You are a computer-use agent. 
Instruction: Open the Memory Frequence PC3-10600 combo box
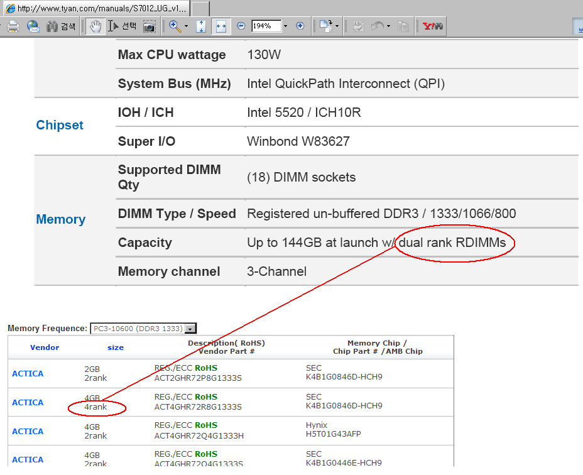pyautogui.click(x=143, y=329)
